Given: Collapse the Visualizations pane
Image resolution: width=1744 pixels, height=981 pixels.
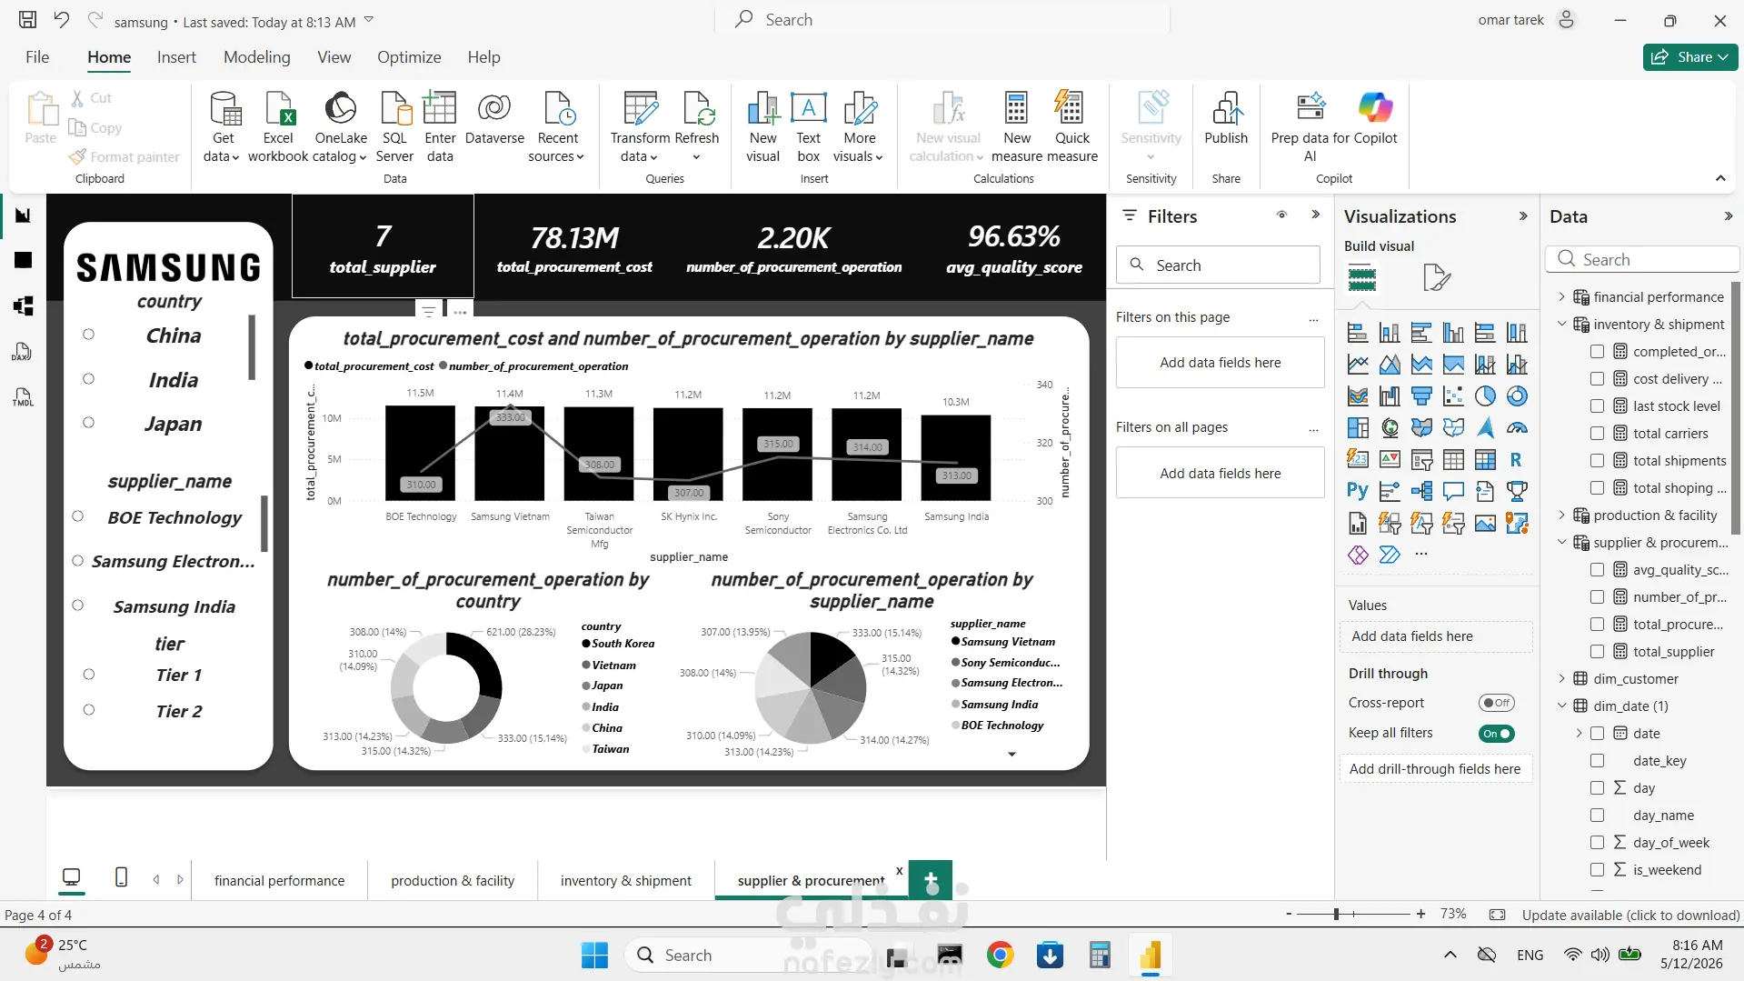Looking at the screenshot, I should (1523, 216).
